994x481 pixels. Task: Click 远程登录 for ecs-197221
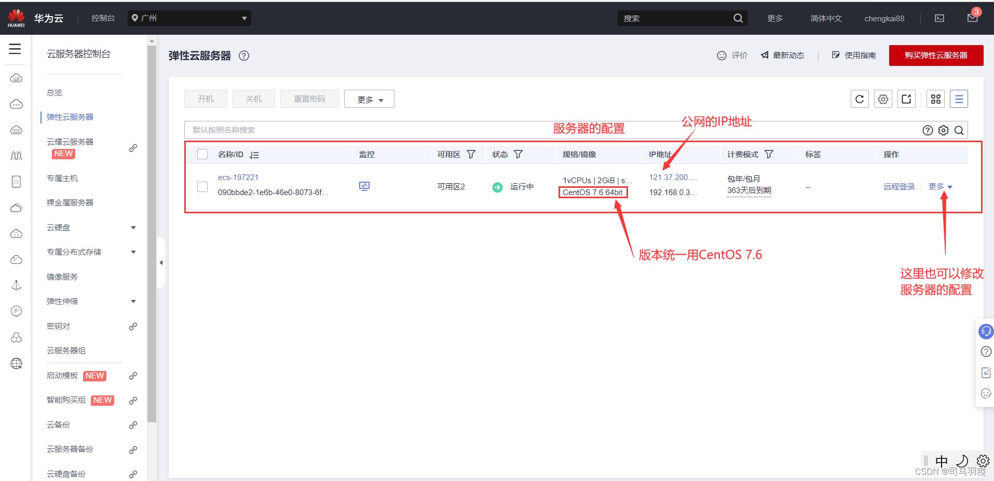(x=899, y=187)
